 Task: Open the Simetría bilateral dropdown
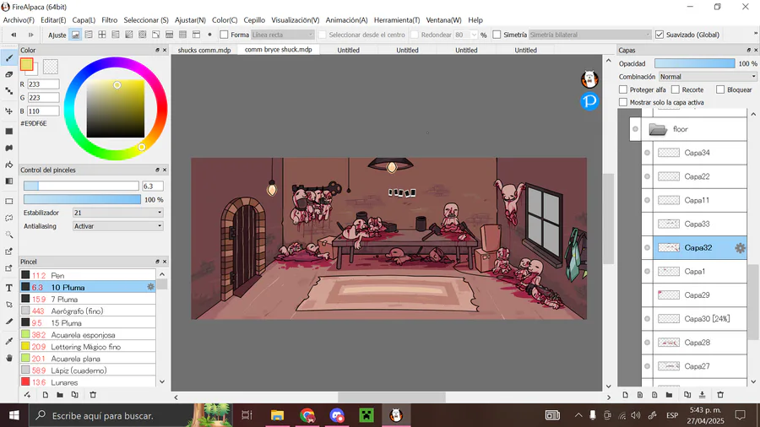589,35
